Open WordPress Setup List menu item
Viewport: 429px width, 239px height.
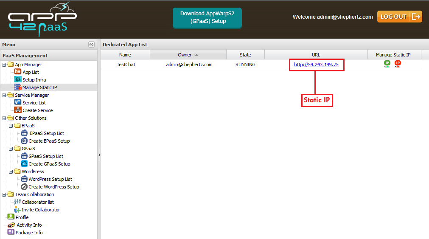tap(50, 179)
